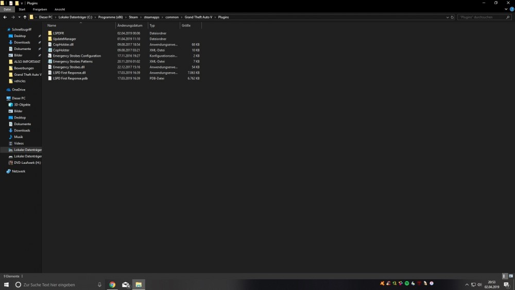Open Dokumente under Schnellzugriff

point(22,49)
